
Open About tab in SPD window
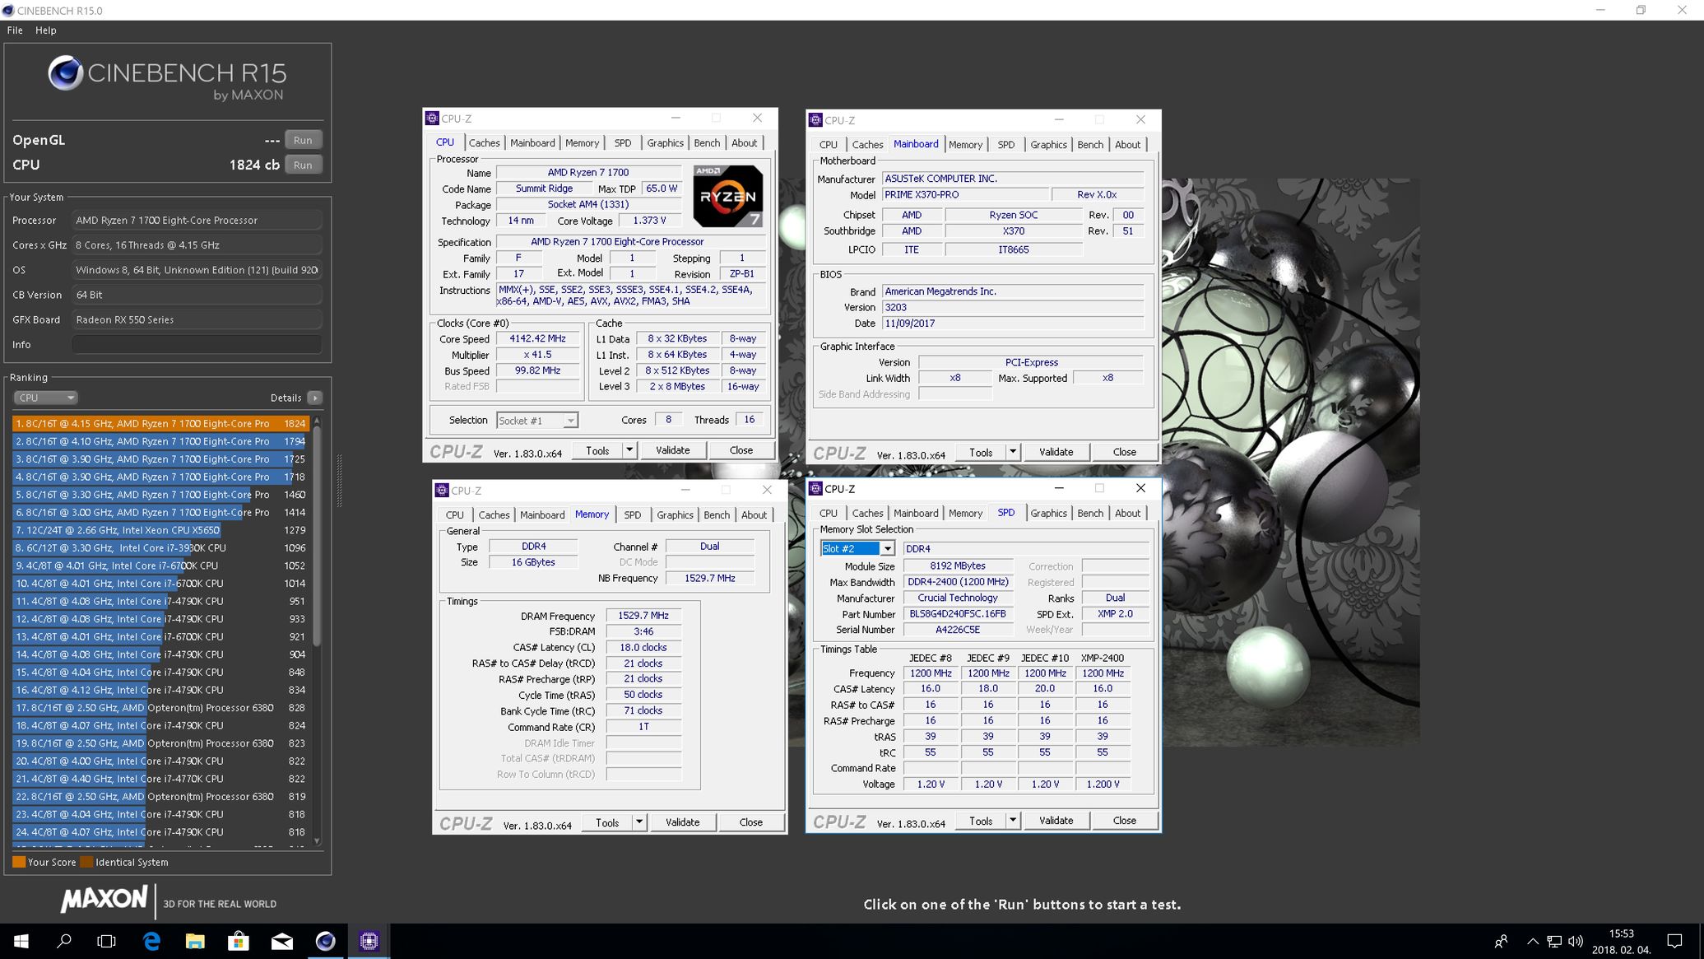pyautogui.click(x=1127, y=514)
